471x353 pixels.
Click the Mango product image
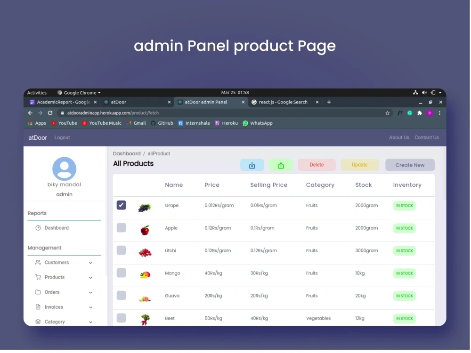[x=145, y=275]
